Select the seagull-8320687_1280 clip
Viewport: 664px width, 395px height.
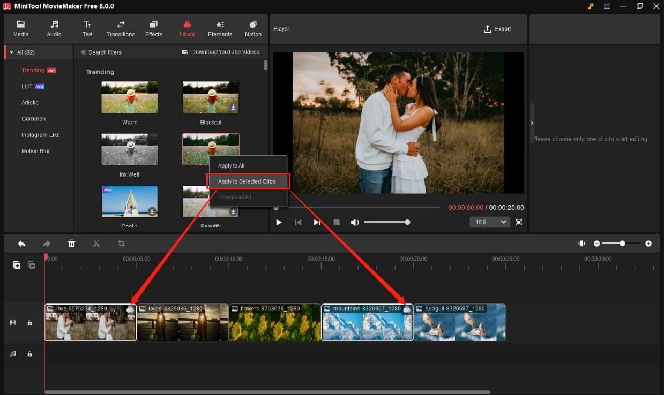(460, 323)
